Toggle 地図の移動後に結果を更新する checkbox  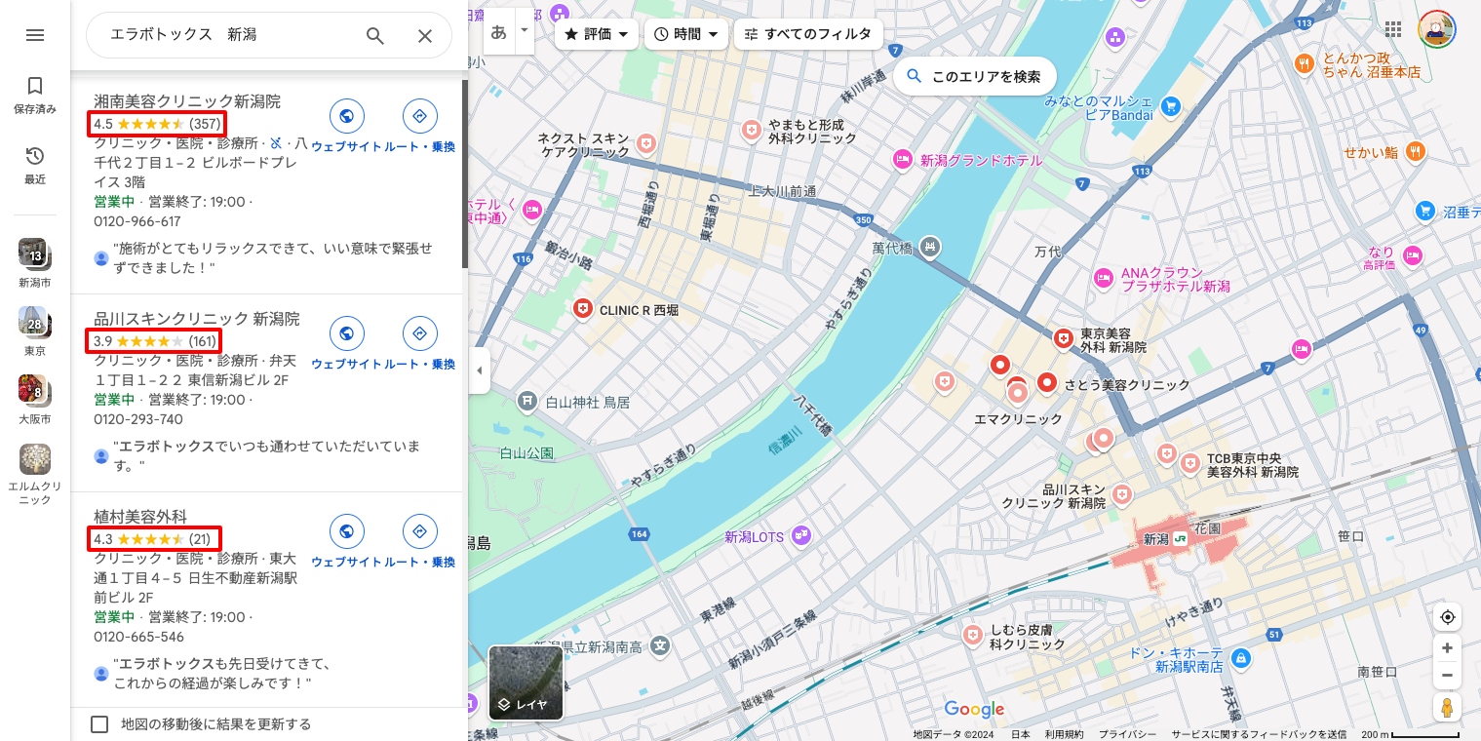99,723
